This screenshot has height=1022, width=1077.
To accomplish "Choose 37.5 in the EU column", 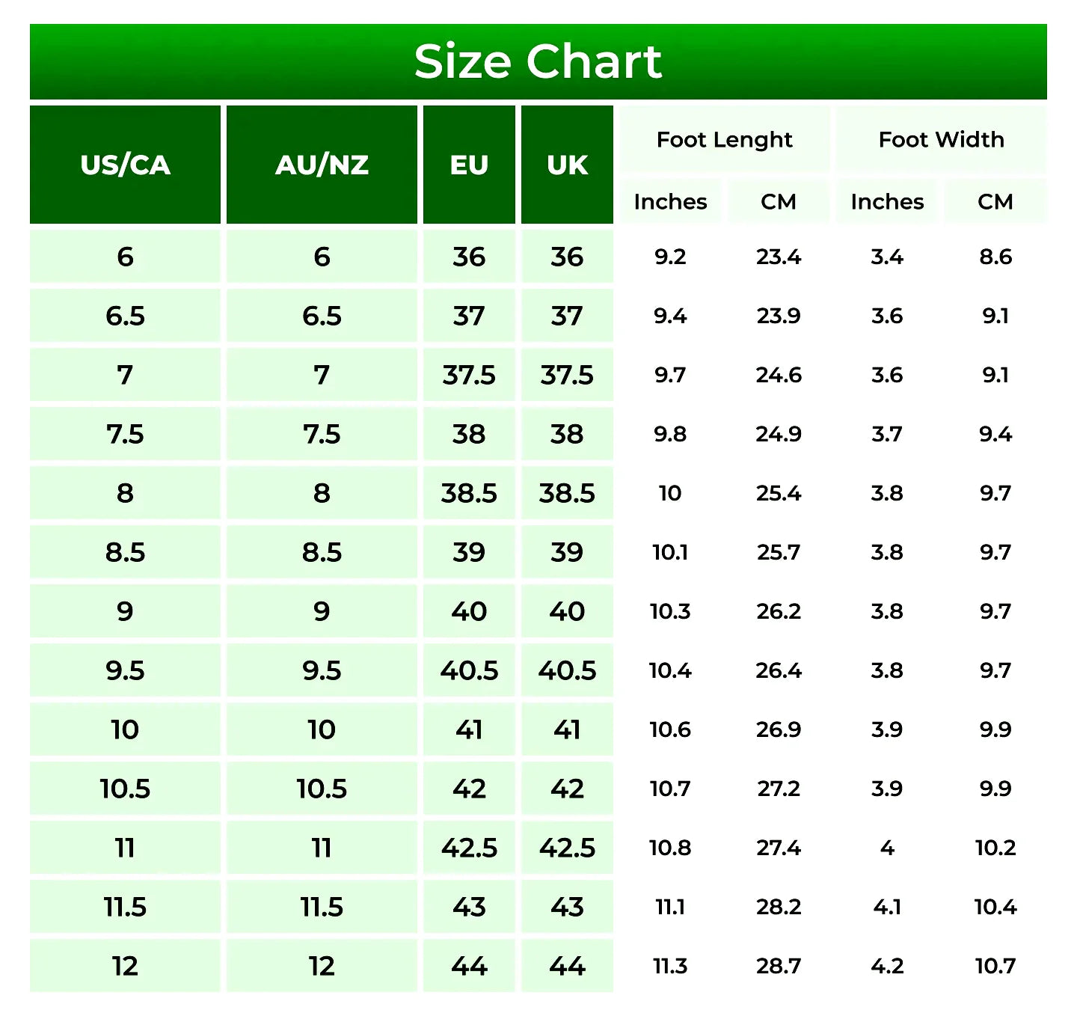I will pos(469,375).
